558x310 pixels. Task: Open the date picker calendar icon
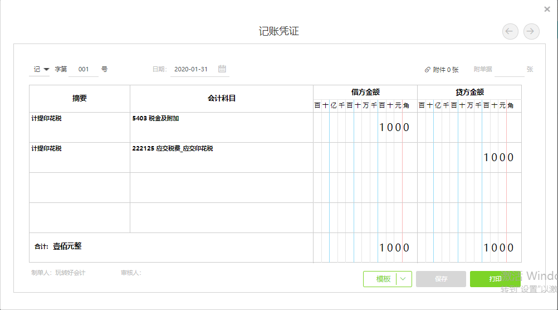(222, 69)
